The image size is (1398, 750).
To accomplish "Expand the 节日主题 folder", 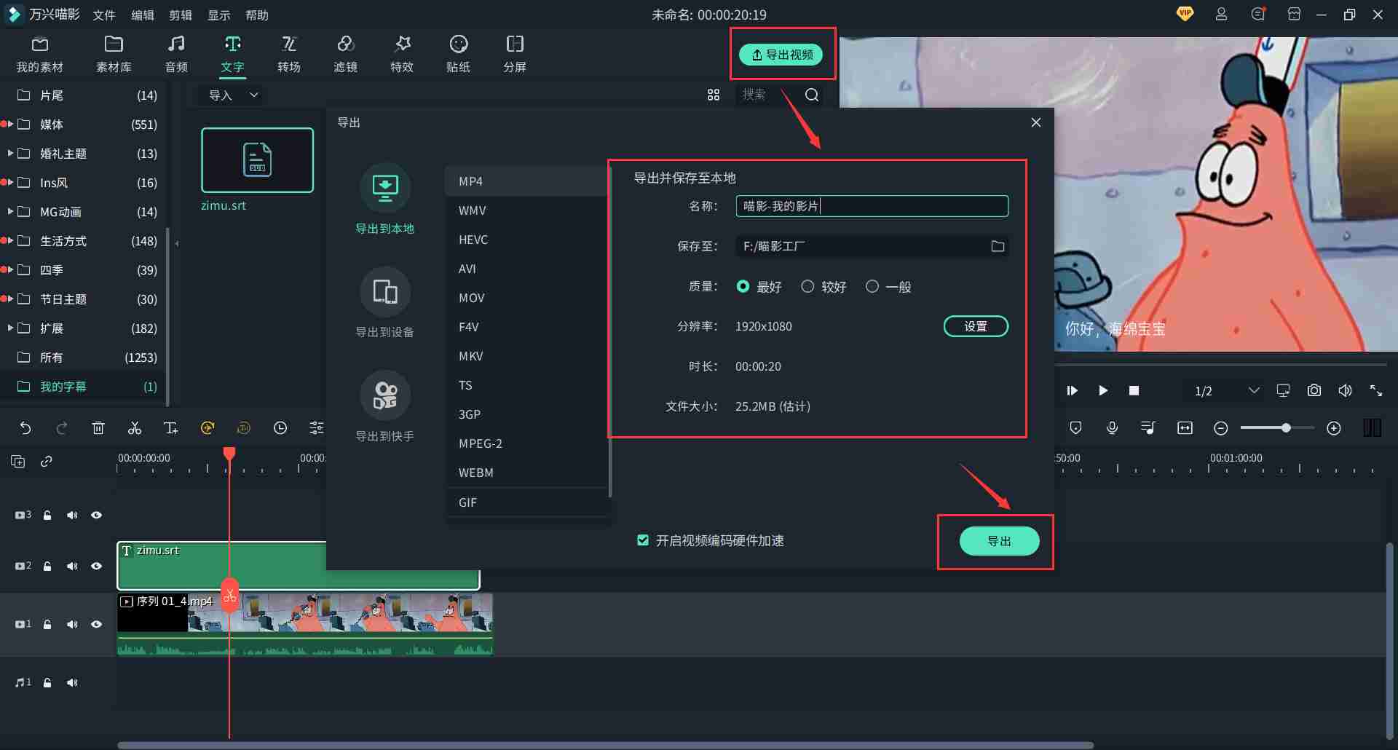I will (10, 299).
